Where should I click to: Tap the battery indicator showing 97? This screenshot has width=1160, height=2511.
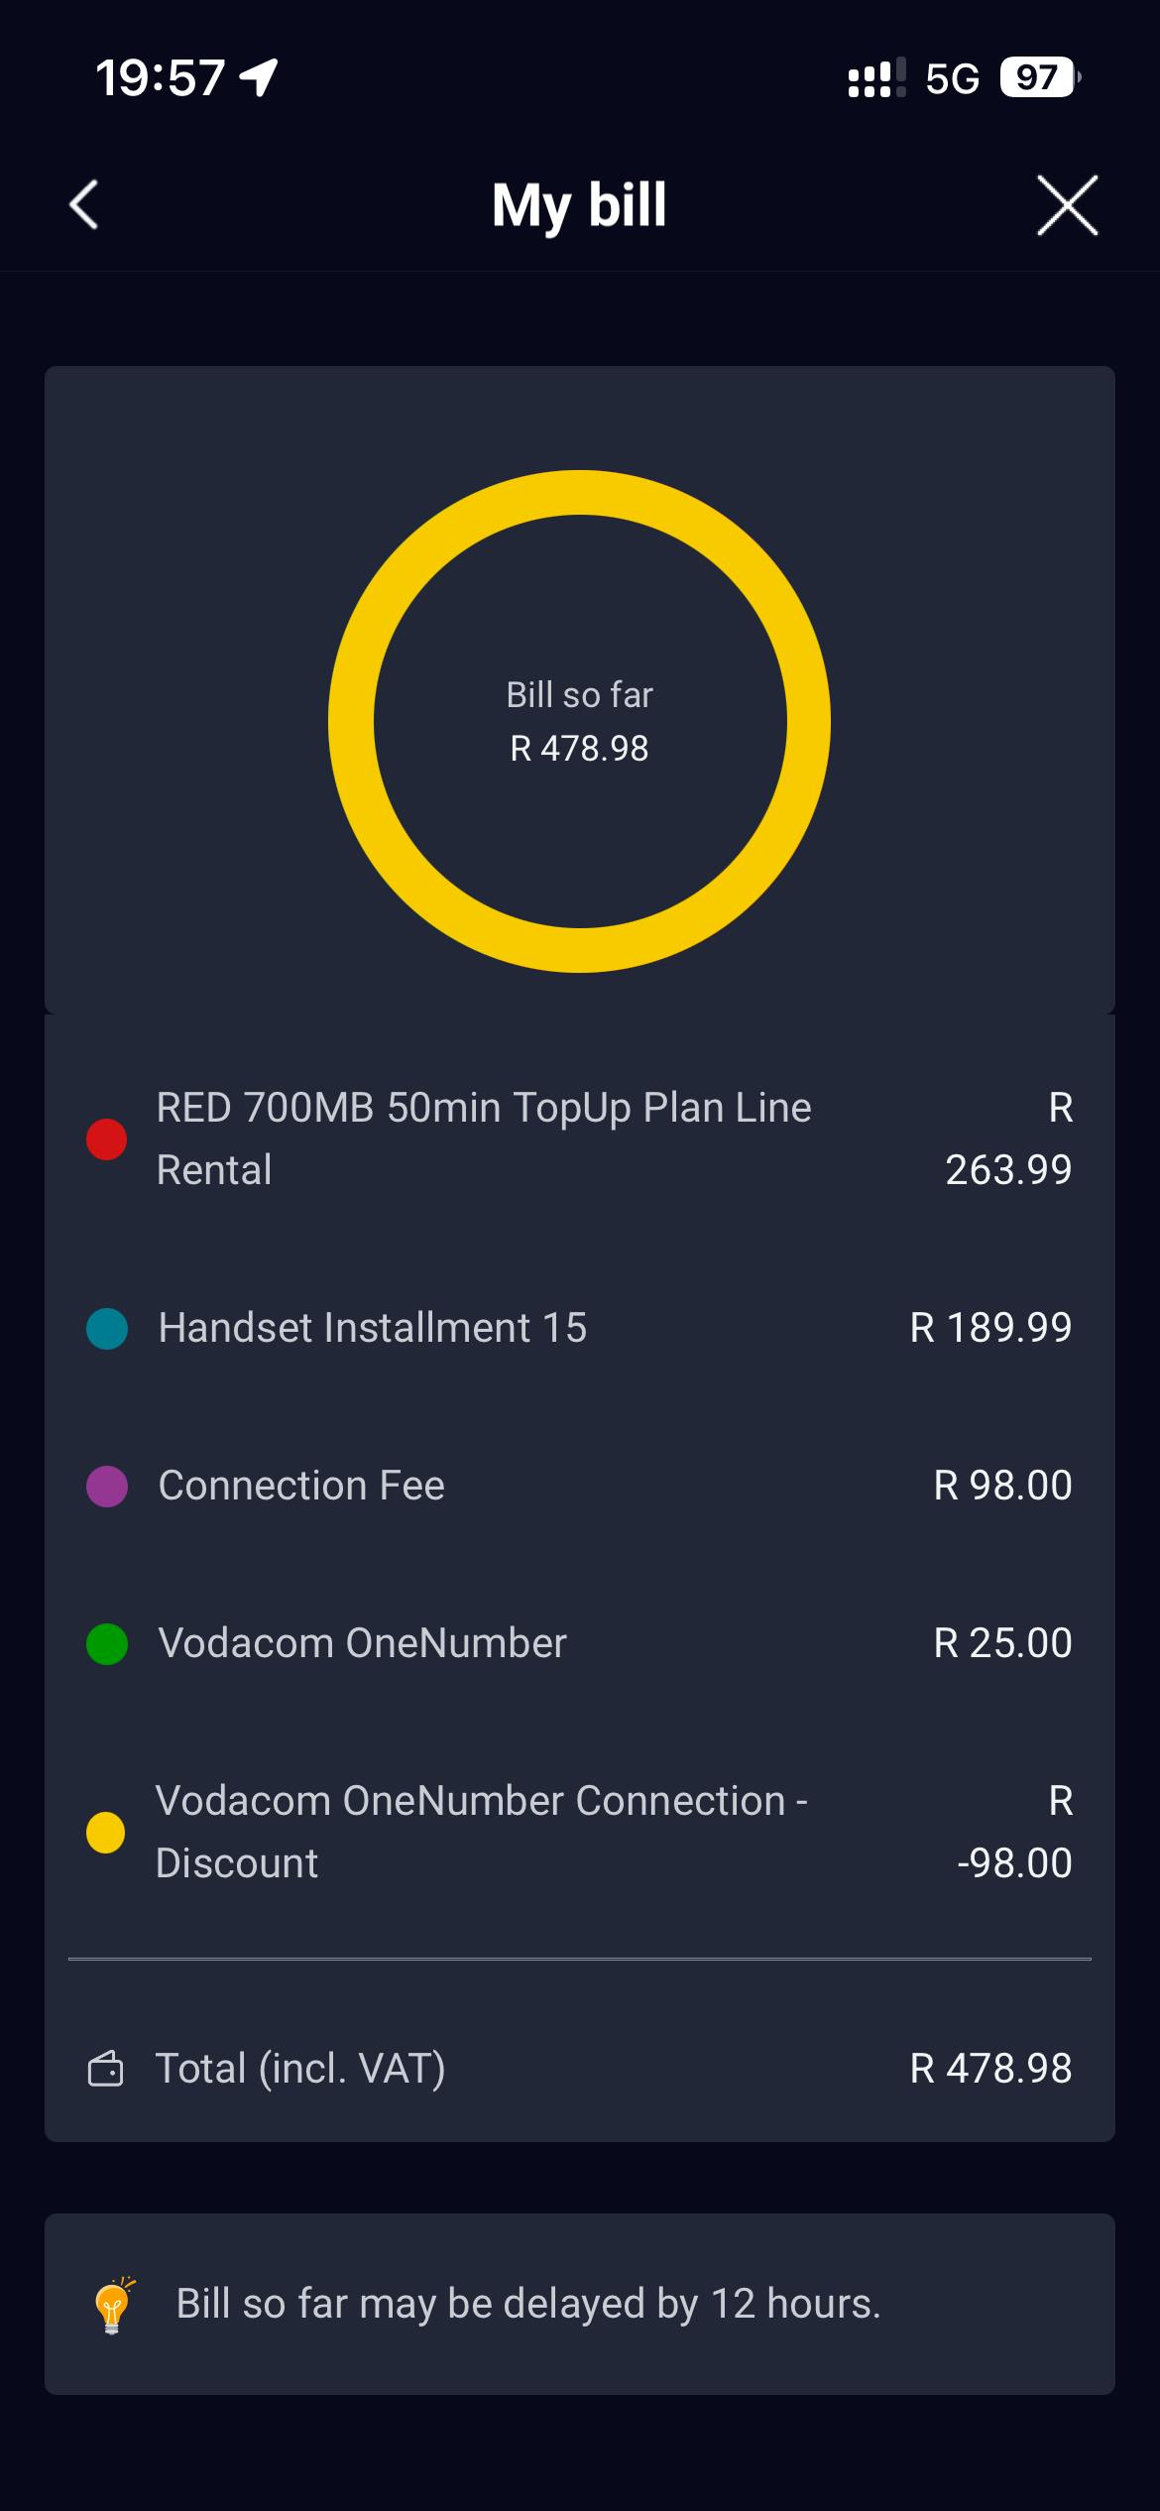1038,77
